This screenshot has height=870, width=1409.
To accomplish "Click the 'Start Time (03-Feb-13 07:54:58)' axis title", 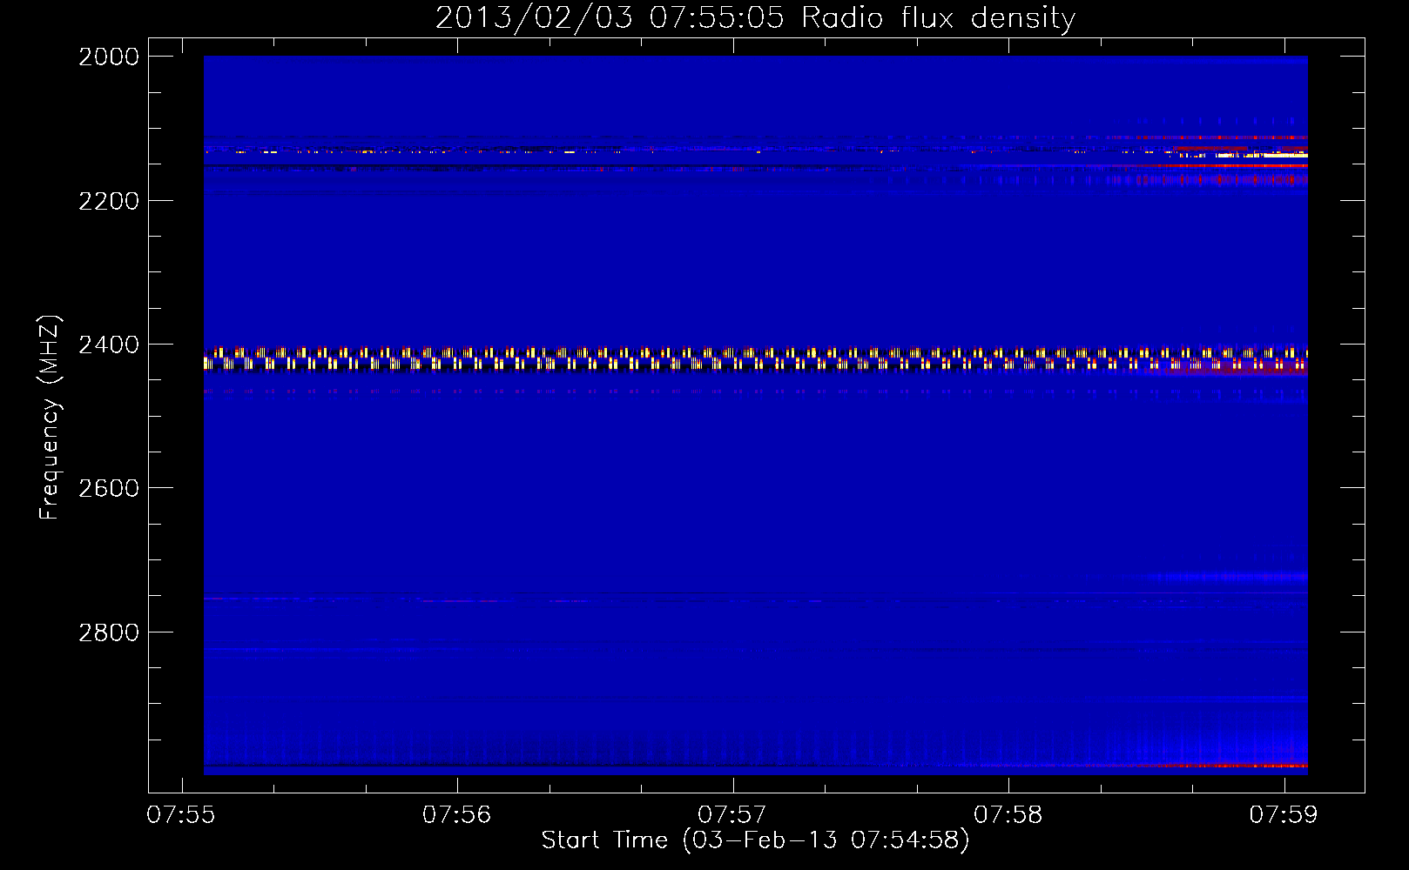I will click(x=755, y=840).
